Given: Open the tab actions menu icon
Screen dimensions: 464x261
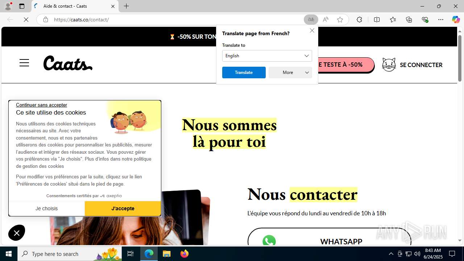Looking at the screenshot, I should pos(22,6).
